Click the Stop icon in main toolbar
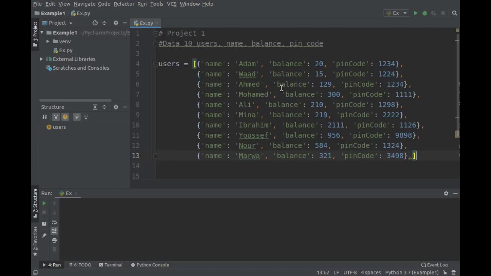 click(x=443, y=13)
